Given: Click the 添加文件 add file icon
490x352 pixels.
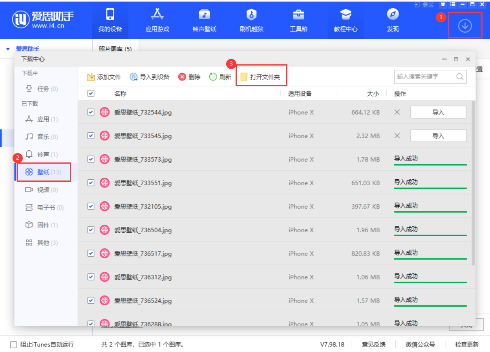Looking at the screenshot, I should point(91,77).
